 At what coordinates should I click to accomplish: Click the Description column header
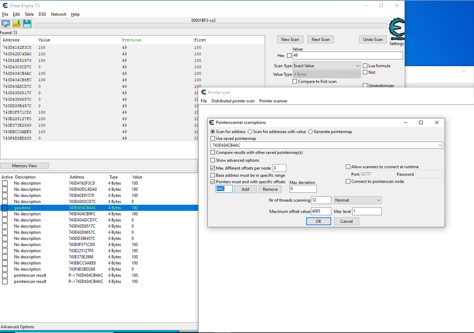click(x=25, y=177)
